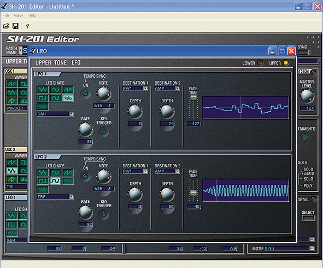Choose highlighted OSC2 triangle waveform in main window

click(11, 171)
